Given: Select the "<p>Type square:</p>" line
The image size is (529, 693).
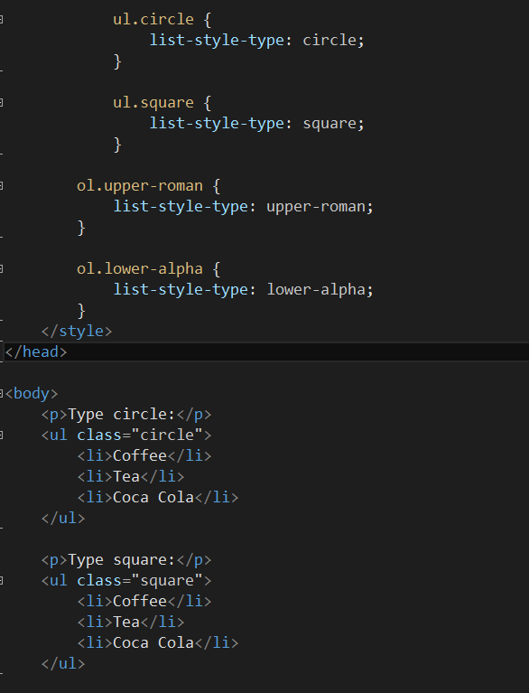Looking at the screenshot, I should point(126,559).
